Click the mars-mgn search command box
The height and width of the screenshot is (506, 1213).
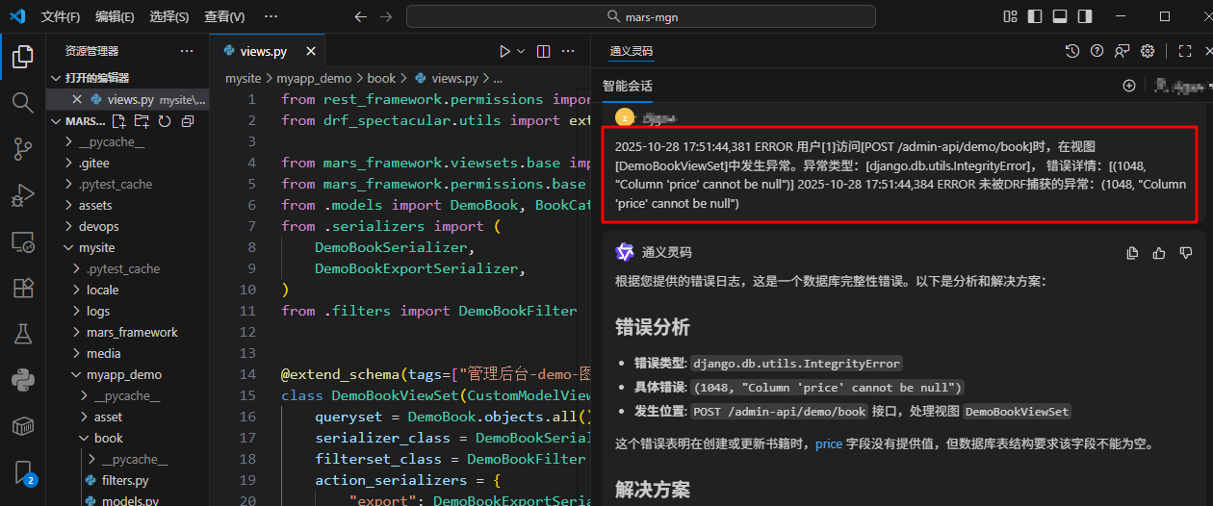[640, 16]
